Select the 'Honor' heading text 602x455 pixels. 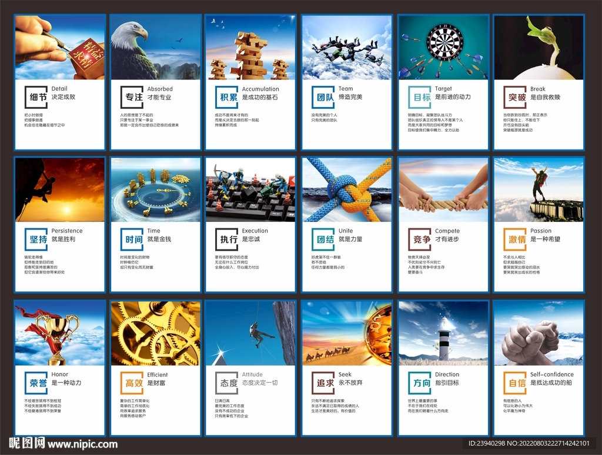point(59,374)
